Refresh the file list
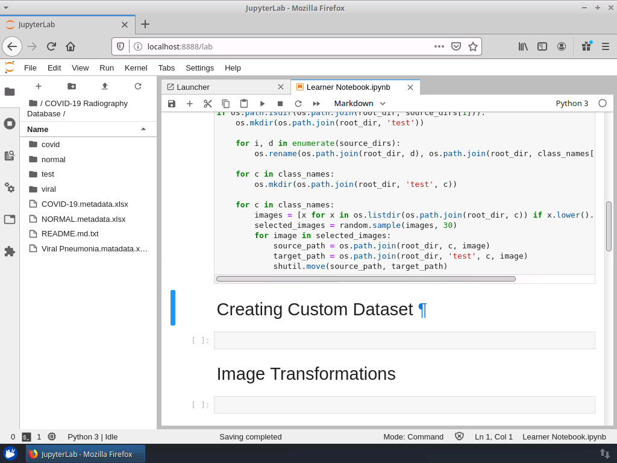 click(x=138, y=86)
